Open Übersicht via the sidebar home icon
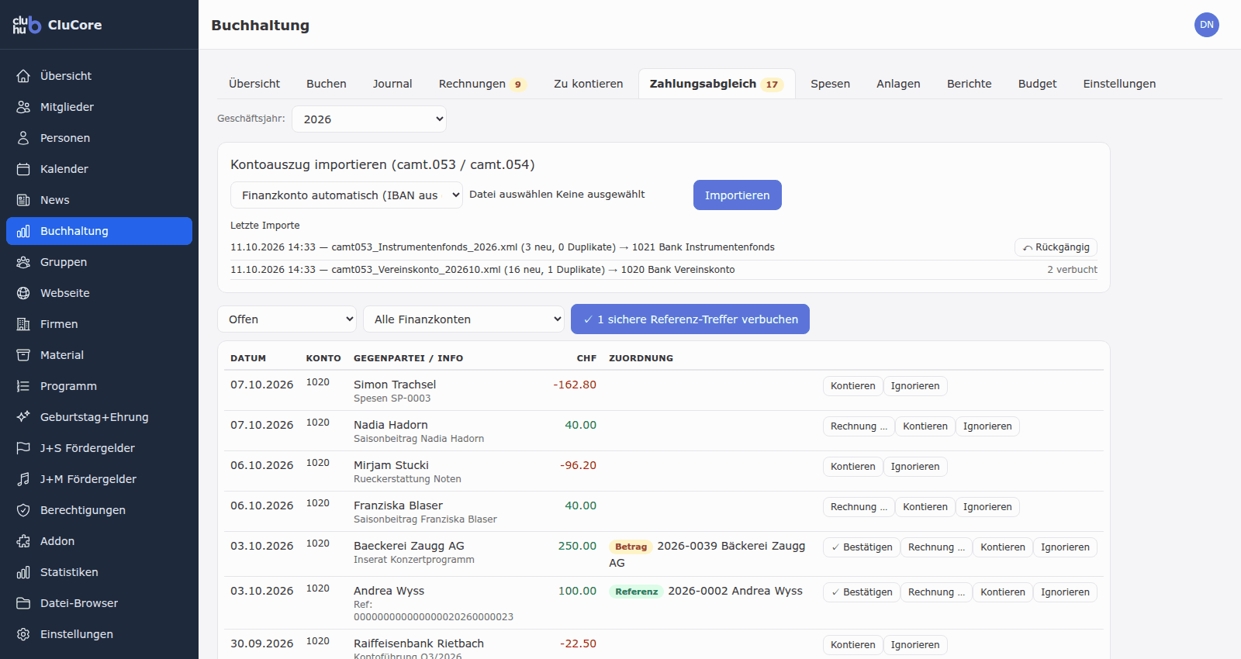 pyautogui.click(x=23, y=76)
